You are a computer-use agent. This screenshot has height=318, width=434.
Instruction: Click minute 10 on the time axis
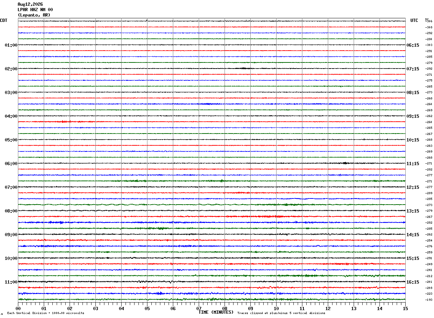click(276, 308)
